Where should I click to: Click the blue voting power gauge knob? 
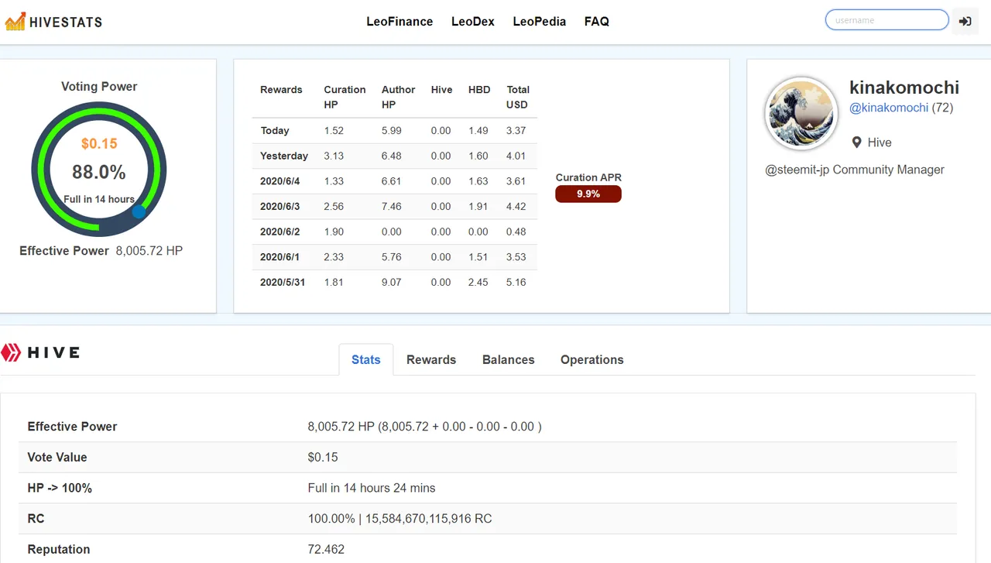pos(139,211)
